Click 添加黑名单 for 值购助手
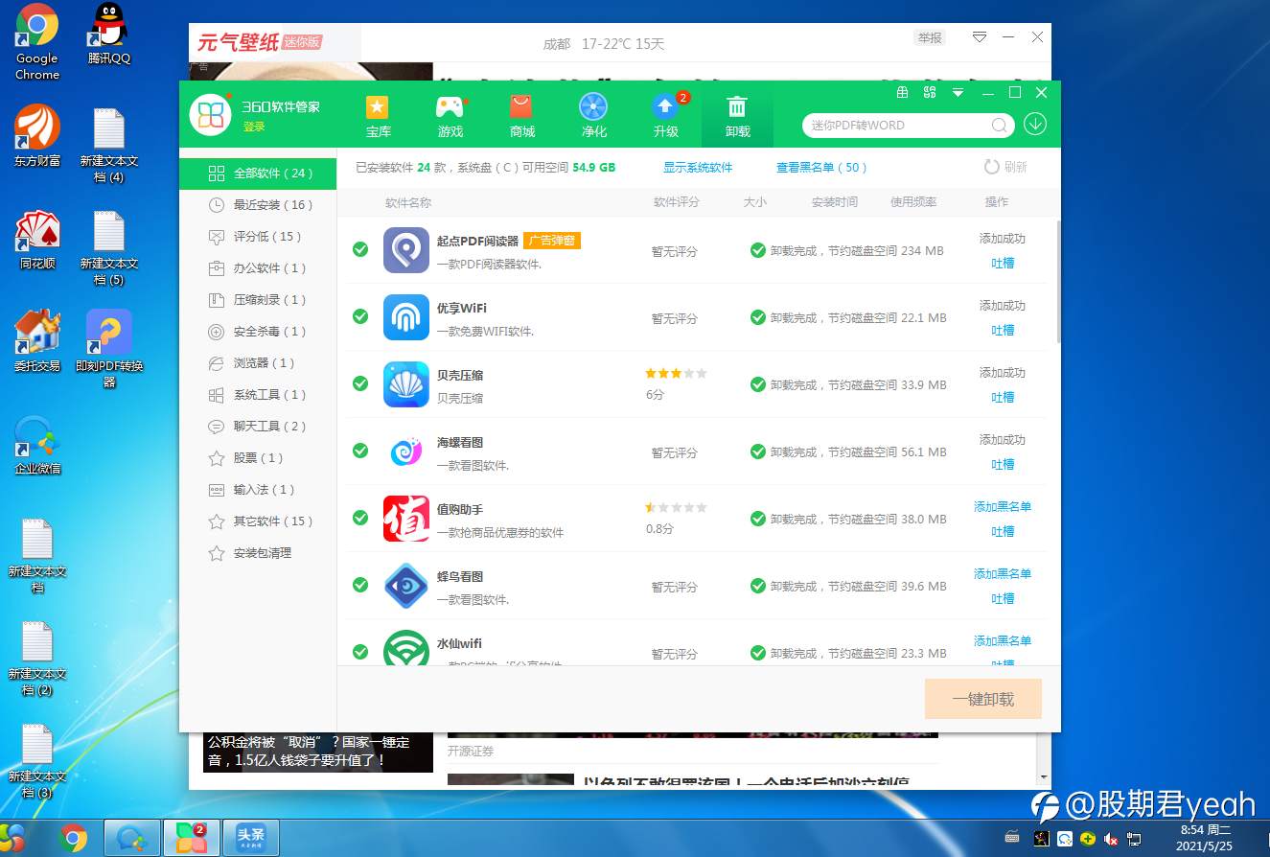 pyautogui.click(x=1003, y=507)
